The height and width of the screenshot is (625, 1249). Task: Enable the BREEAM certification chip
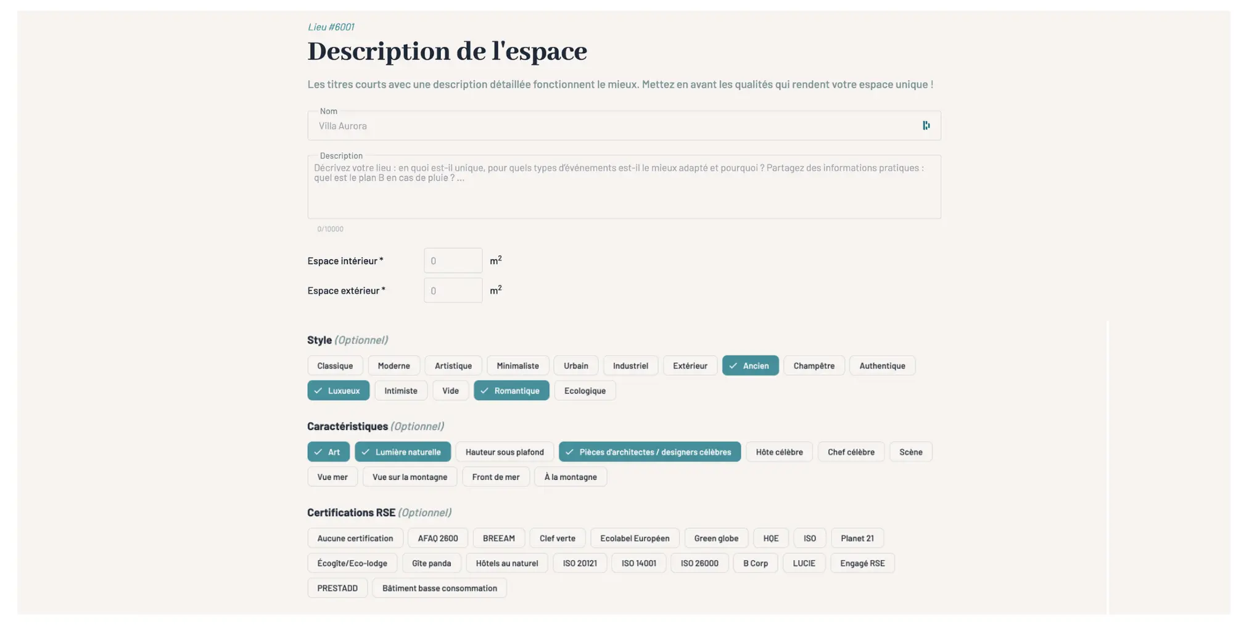[498, 538]
